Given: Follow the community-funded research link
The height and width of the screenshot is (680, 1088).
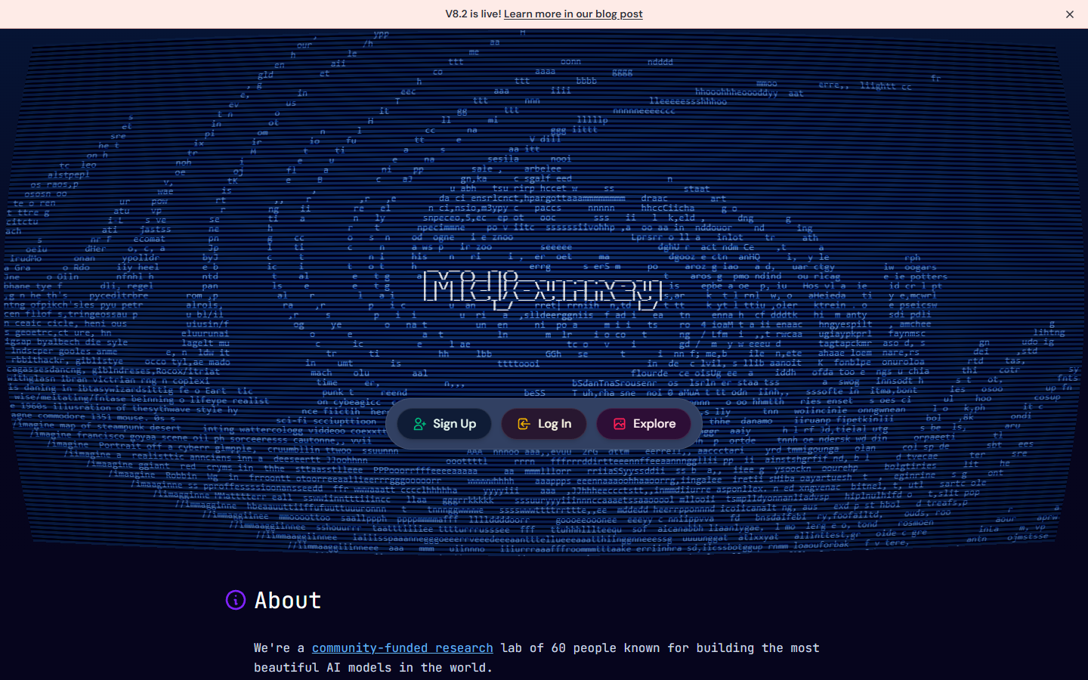Looking at the screenshot, I should click(403, 648).
